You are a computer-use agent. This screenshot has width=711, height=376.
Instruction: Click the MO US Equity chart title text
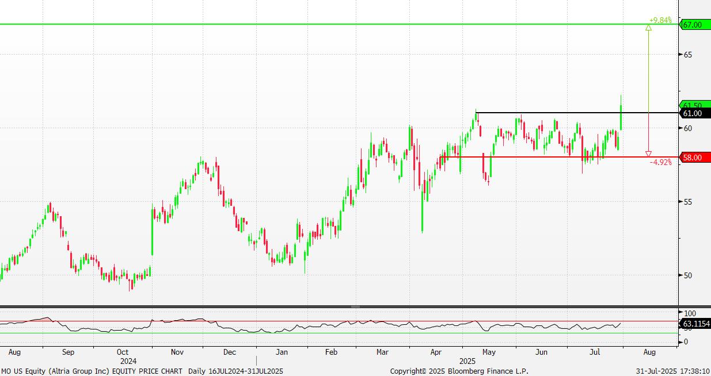tap(142, 371)
